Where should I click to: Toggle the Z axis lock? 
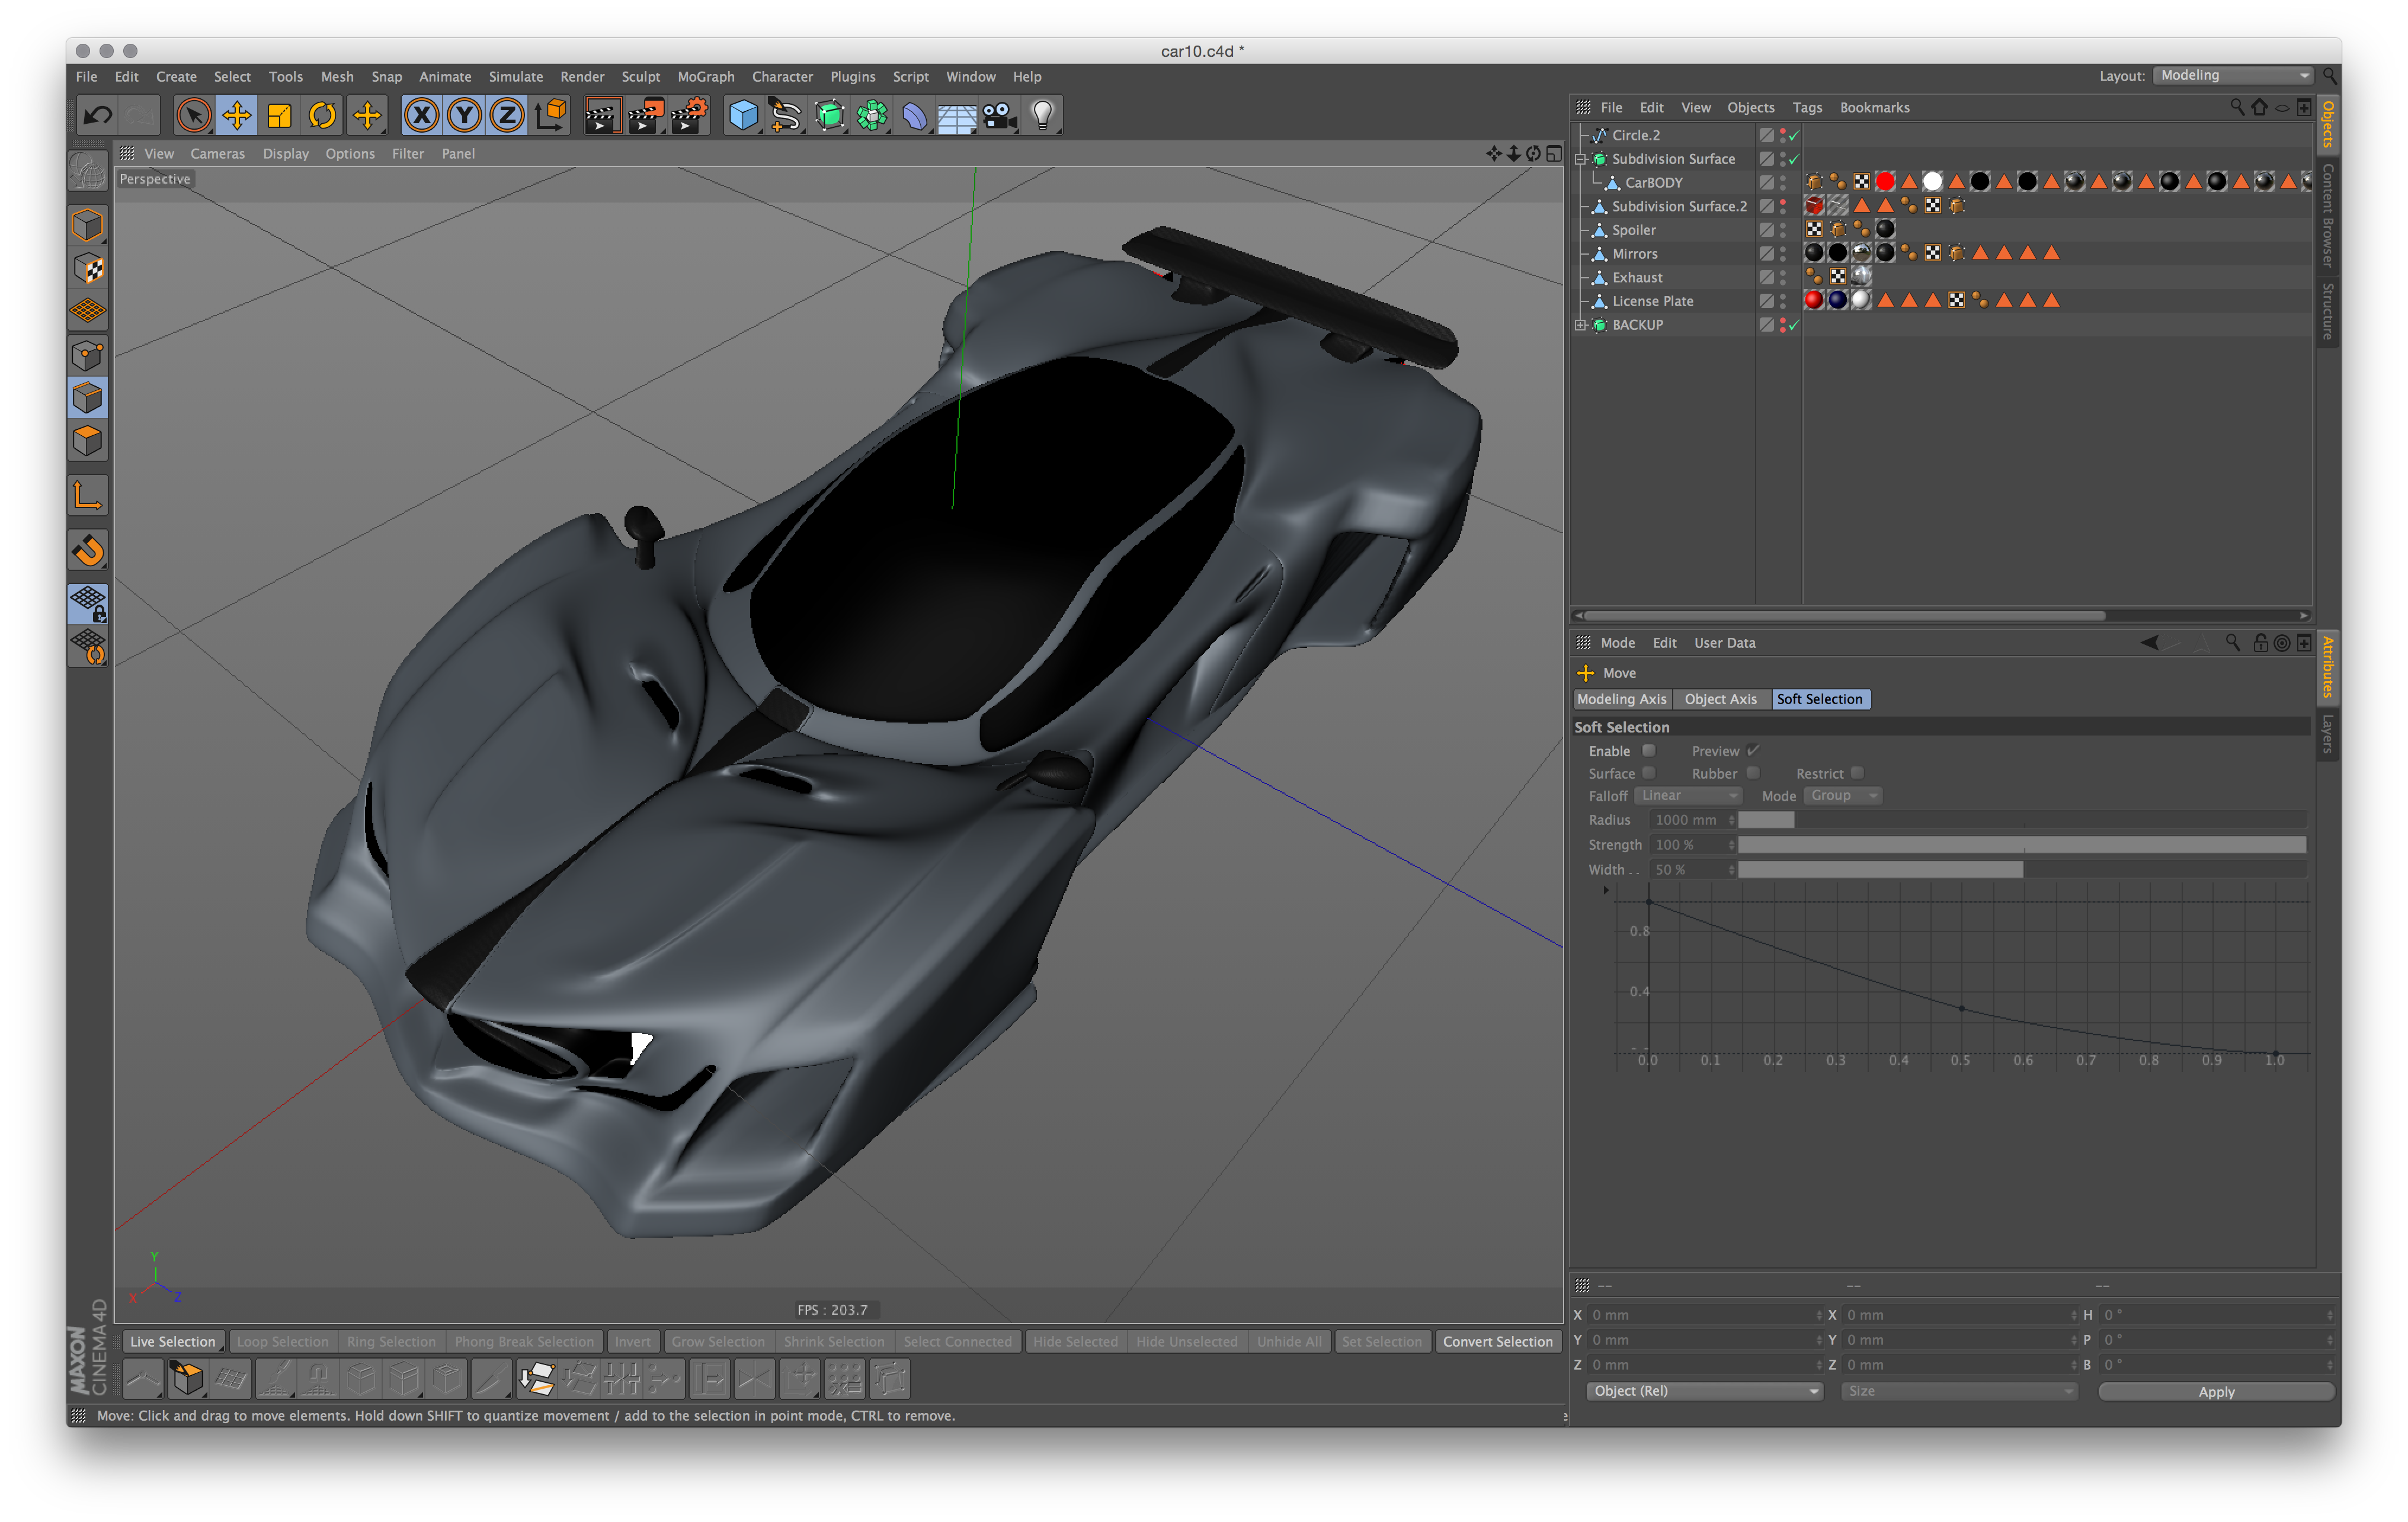point(508,115)
